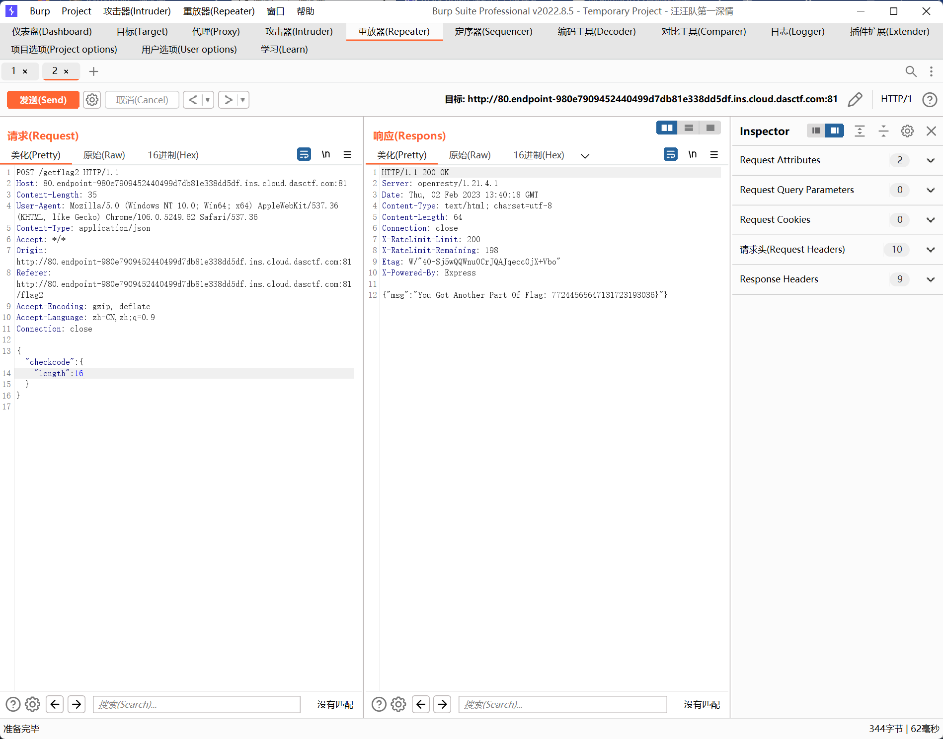The height and width of the screenshot is (739, 943).
Task: Go back to previous request history
Action: pos(193,100)
